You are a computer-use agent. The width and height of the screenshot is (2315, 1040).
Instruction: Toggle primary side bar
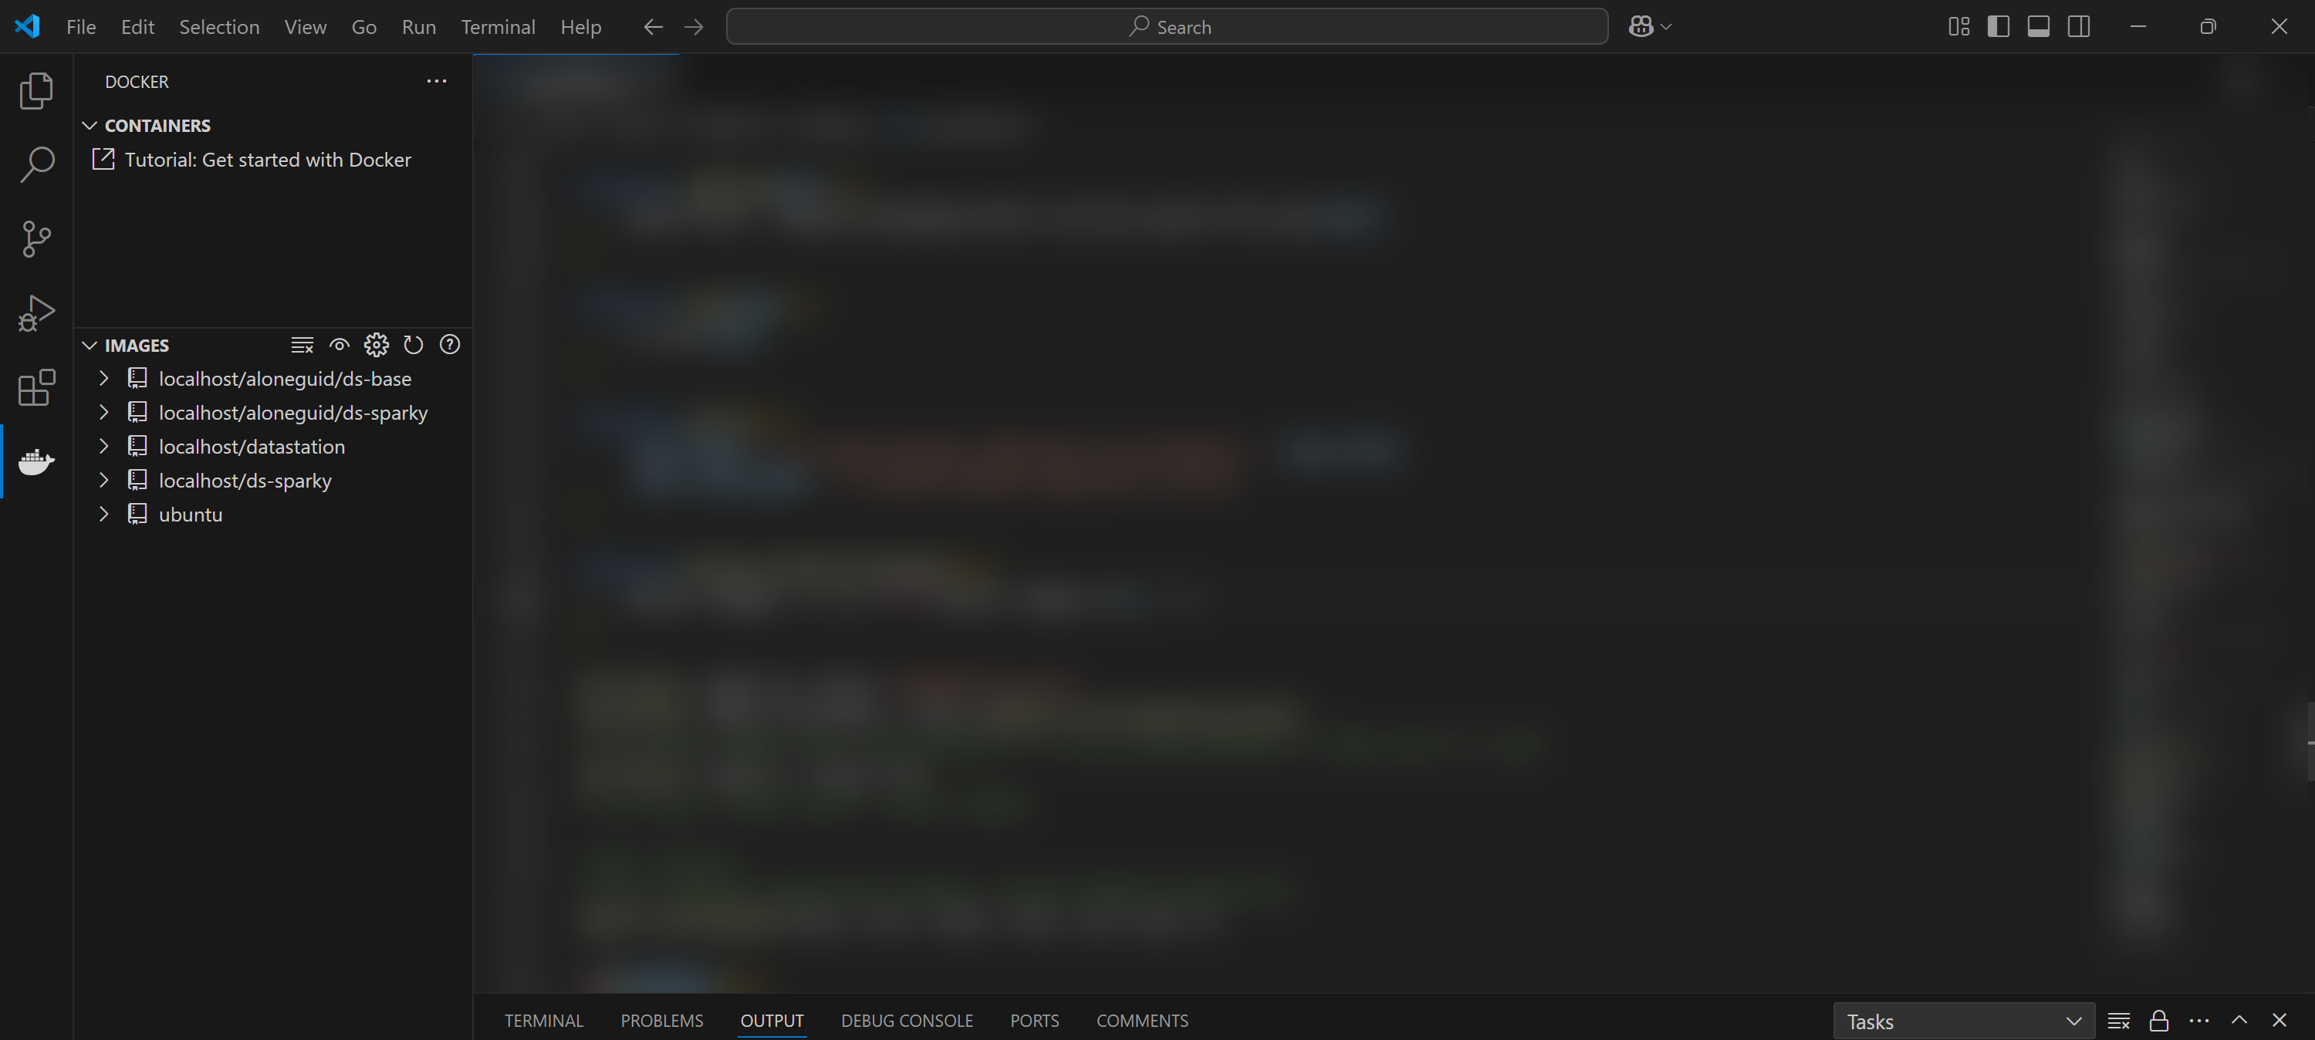point(1999,27)
